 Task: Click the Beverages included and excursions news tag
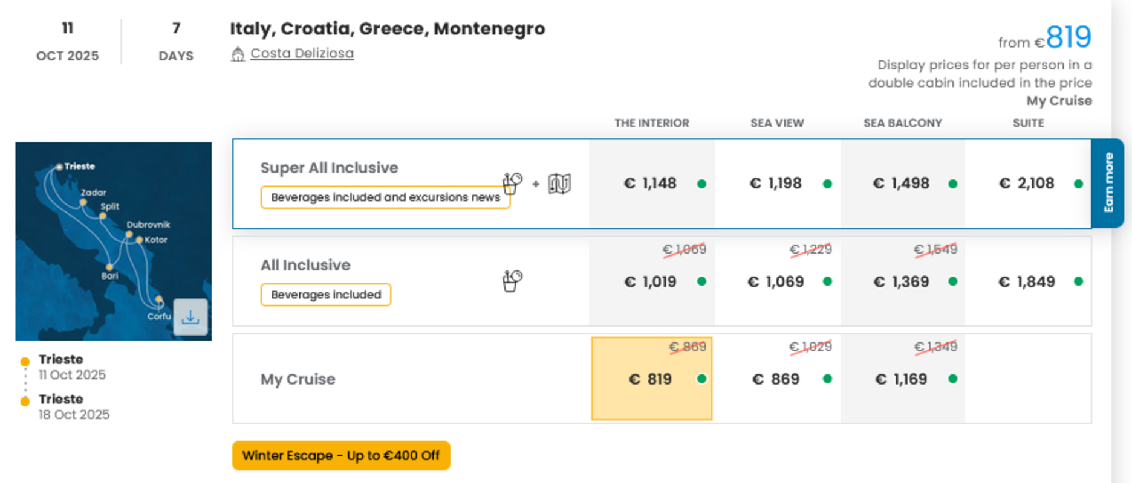(x=385, y=197)
